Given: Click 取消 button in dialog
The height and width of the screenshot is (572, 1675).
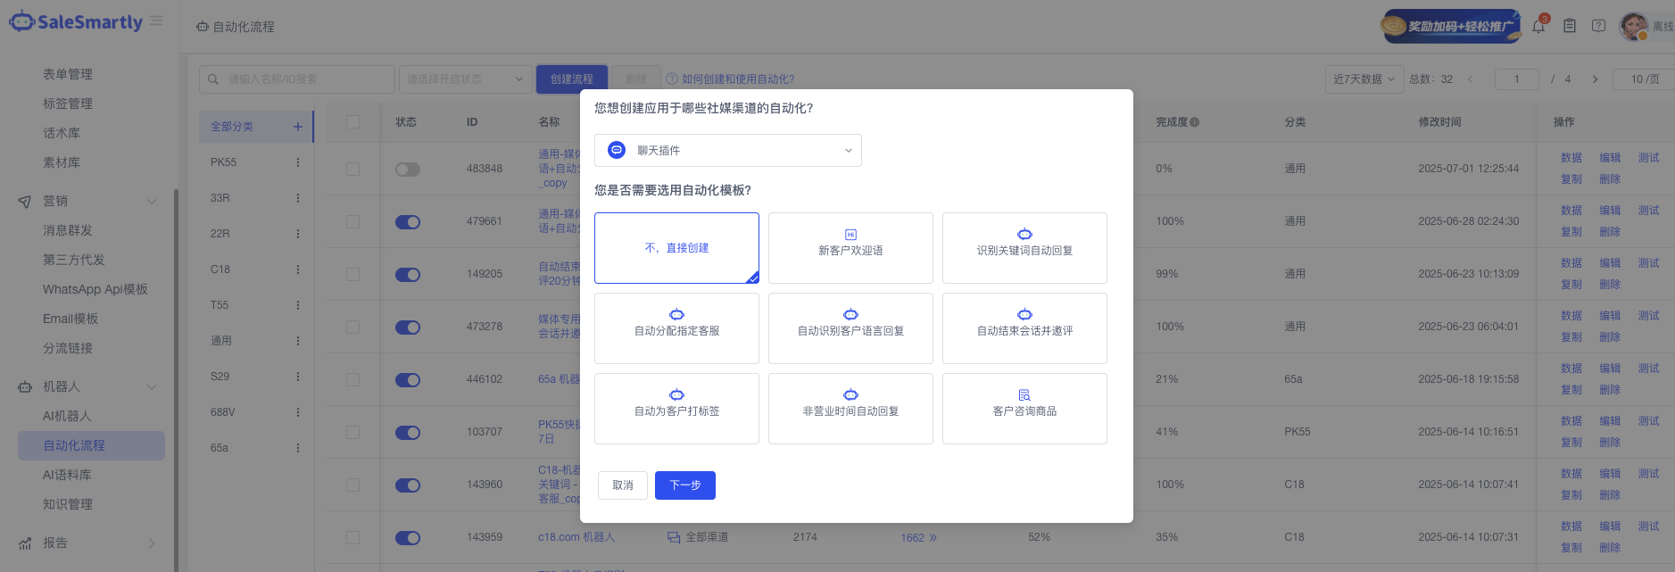Looking at the screenshot, I should [x=623, y=485].
